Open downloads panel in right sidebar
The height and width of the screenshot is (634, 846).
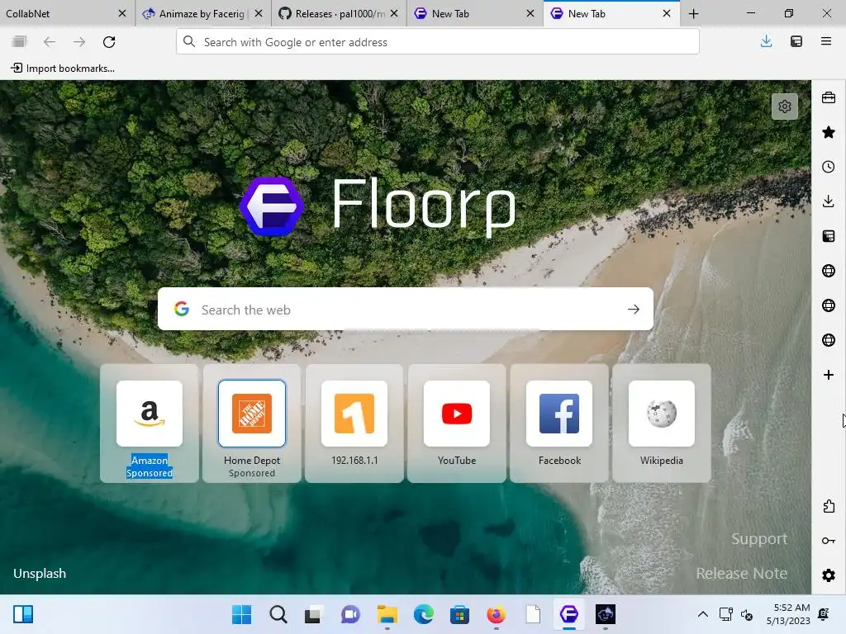click(828, 201)
